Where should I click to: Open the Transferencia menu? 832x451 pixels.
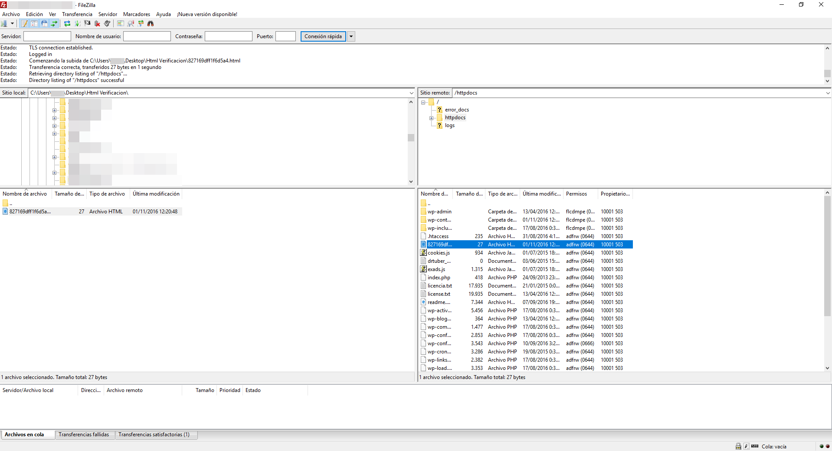77,14
